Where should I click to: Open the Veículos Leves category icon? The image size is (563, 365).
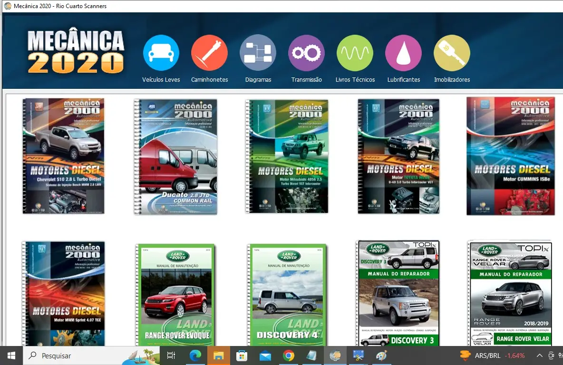tap(161, 53)
